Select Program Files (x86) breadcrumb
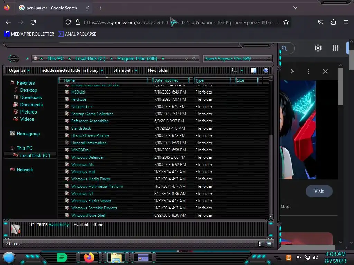354x265 pixels. (x=137, y=58)
